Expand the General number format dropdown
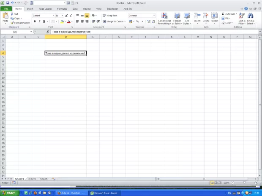This screenshot has width=262, height=196. (x=154, y=16)
